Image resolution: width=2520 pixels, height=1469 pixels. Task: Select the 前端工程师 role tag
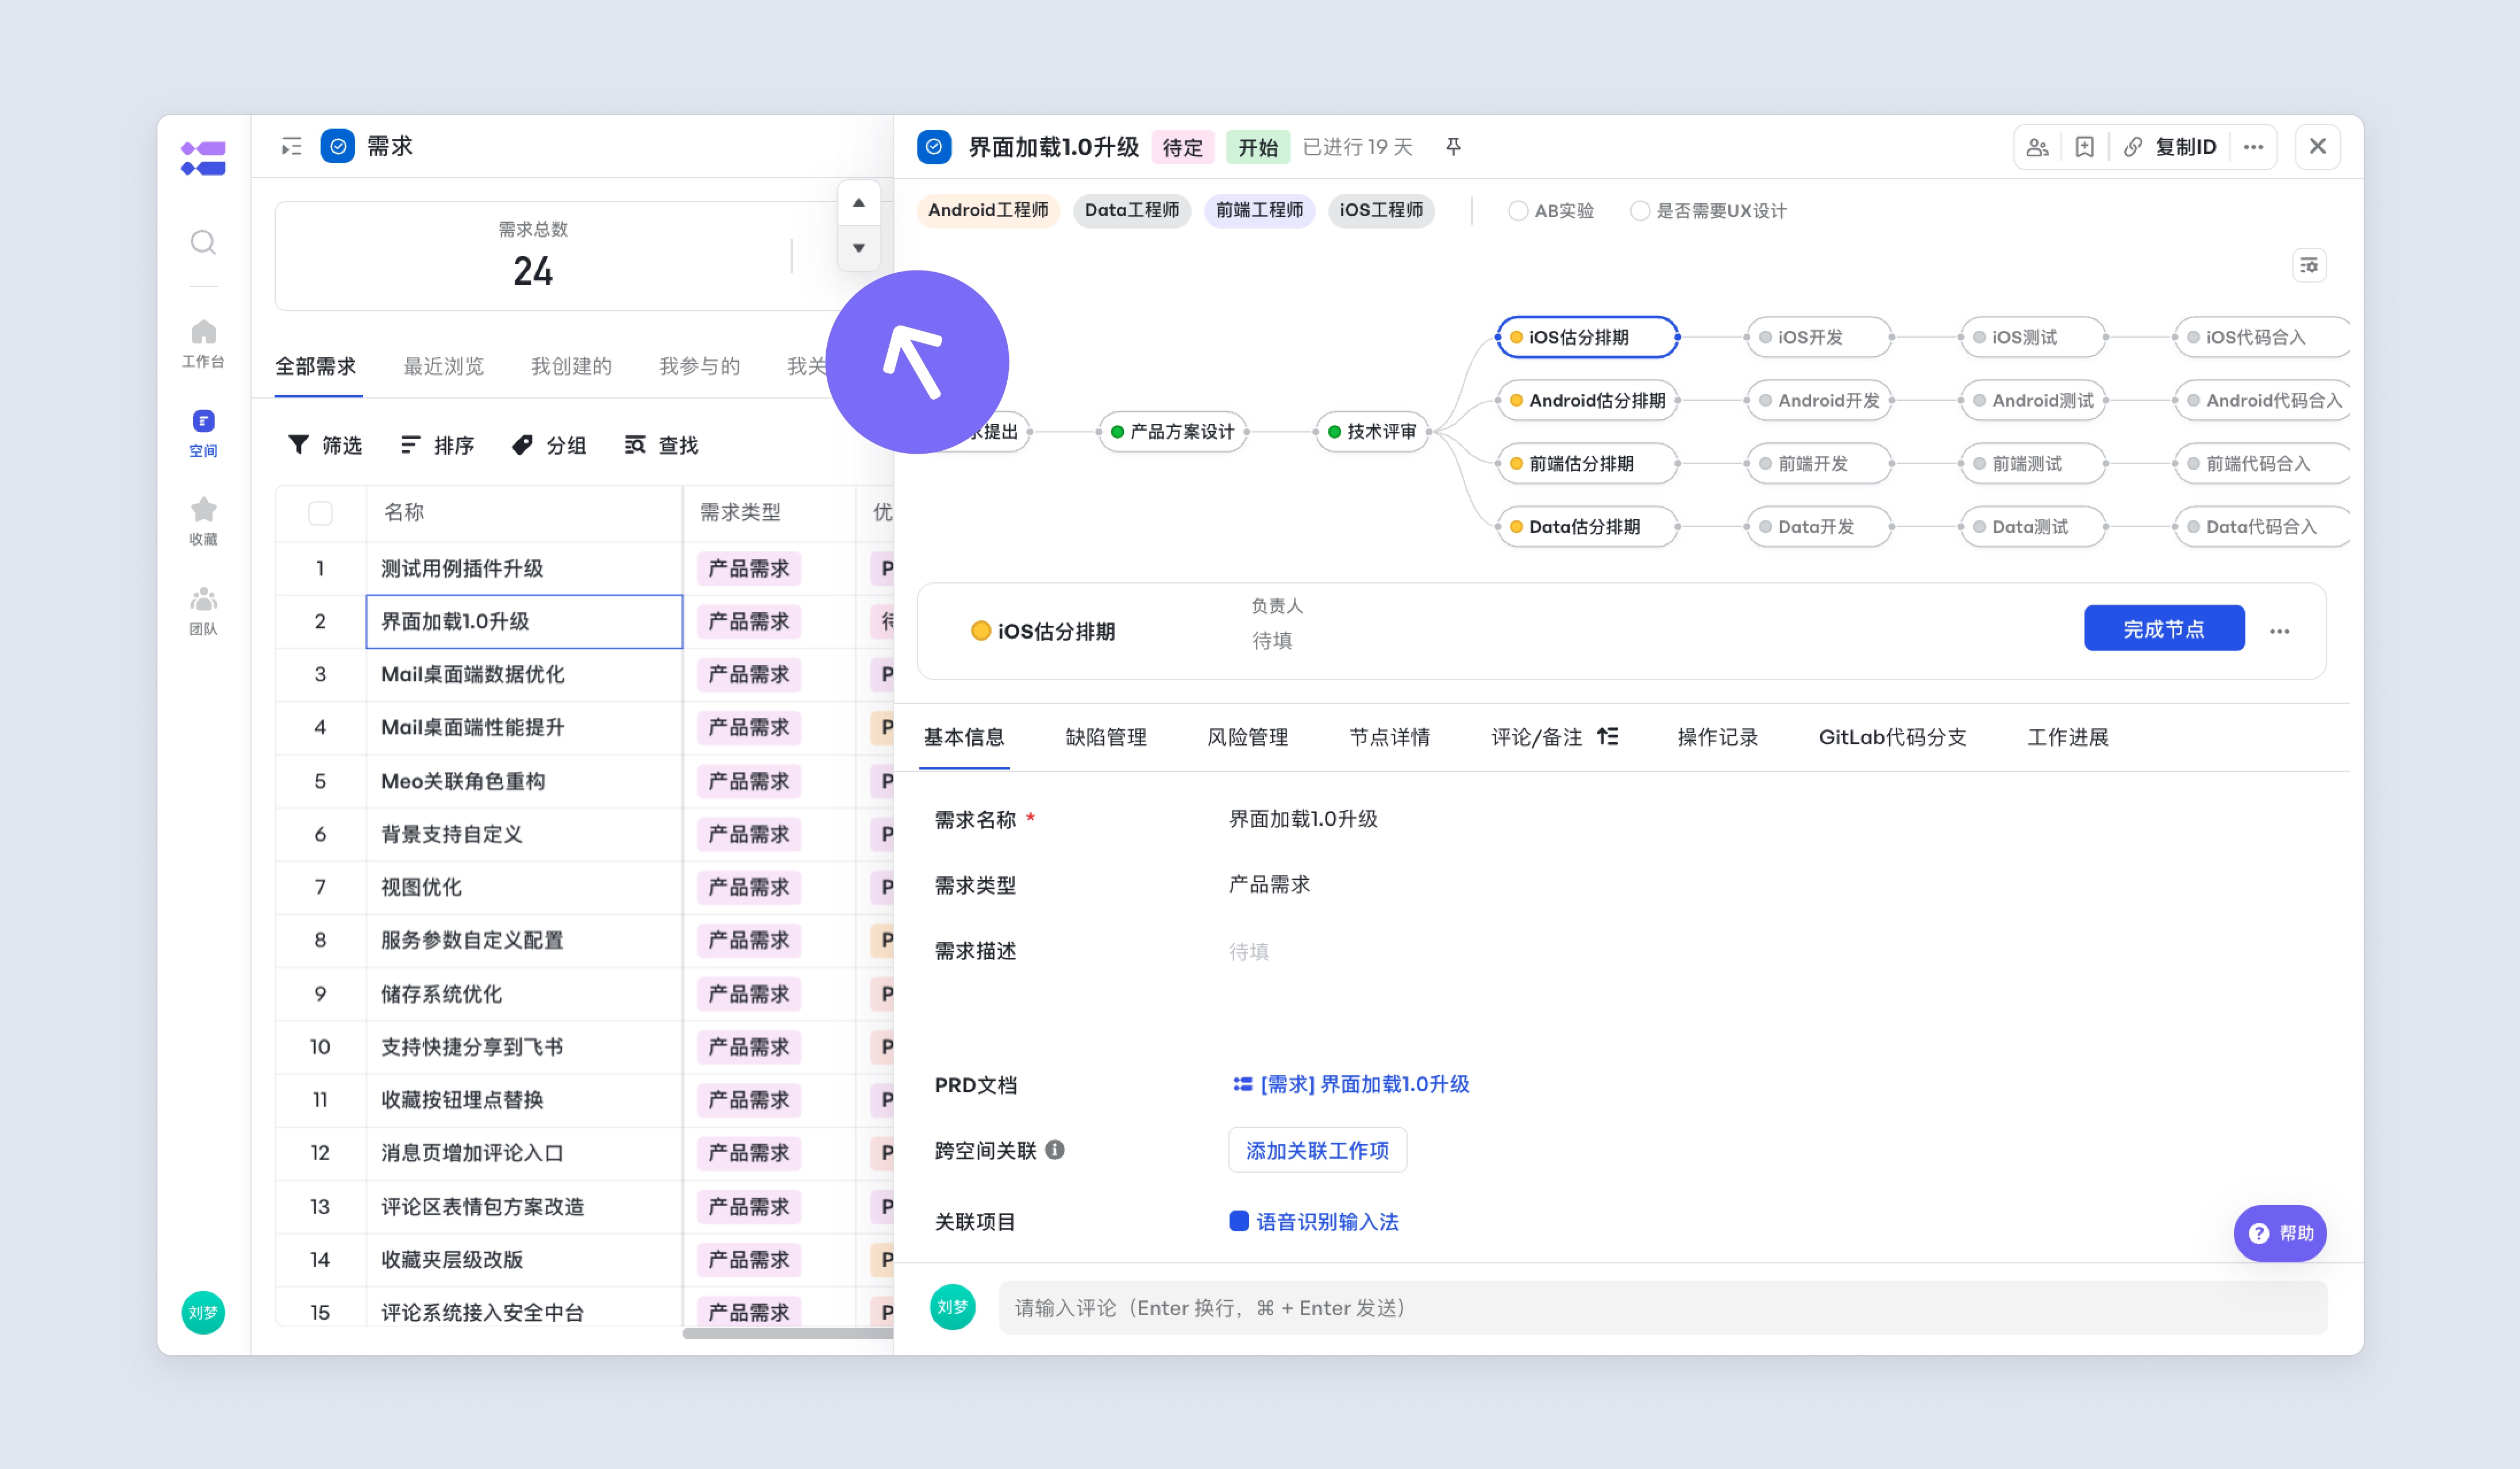[x=1260, y=210]
